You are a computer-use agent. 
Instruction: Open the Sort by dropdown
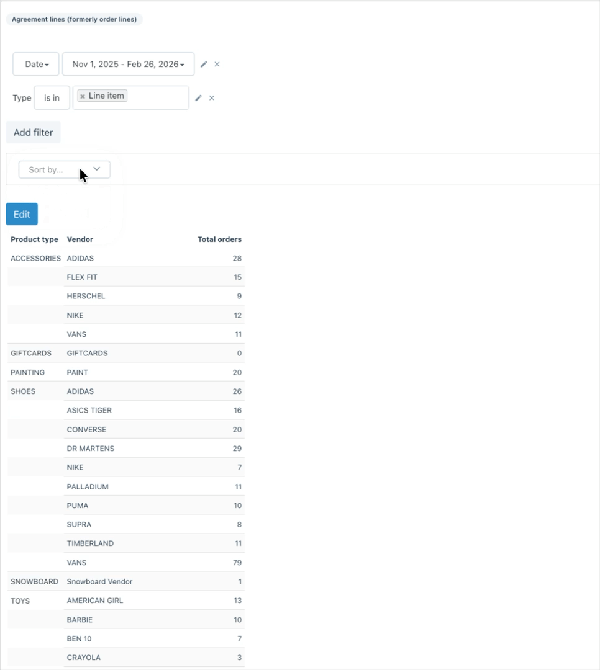[64, 169]
